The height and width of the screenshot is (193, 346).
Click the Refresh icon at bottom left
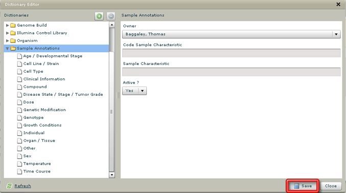click(9, 186)
